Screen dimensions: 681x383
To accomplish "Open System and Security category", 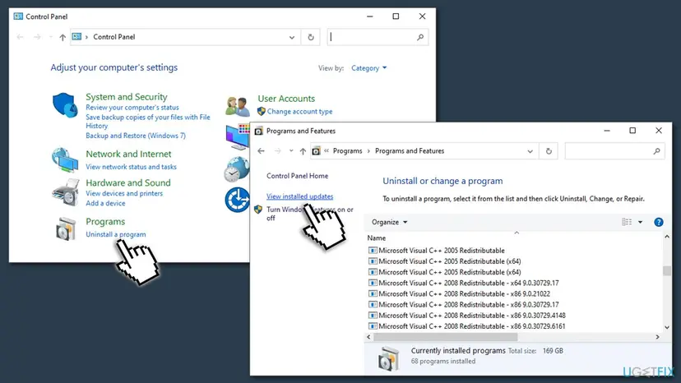I will (x=127, y=97).
